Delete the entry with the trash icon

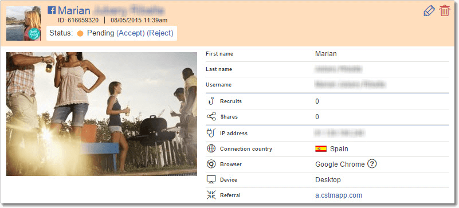(x=444, y=11)
